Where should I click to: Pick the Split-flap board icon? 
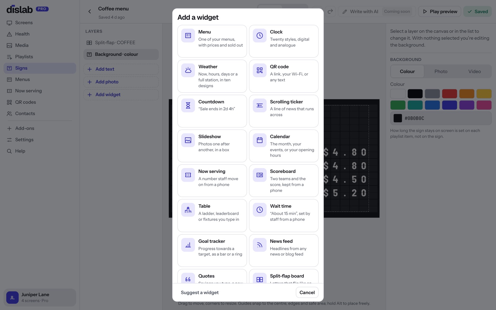pos(260,278)
